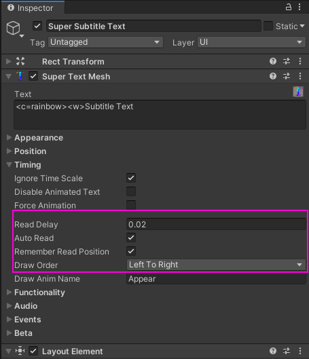Viewport: 309px width, 359px height.
Task: Toggle the Static checkbox
Action: [x=268, y=26]
